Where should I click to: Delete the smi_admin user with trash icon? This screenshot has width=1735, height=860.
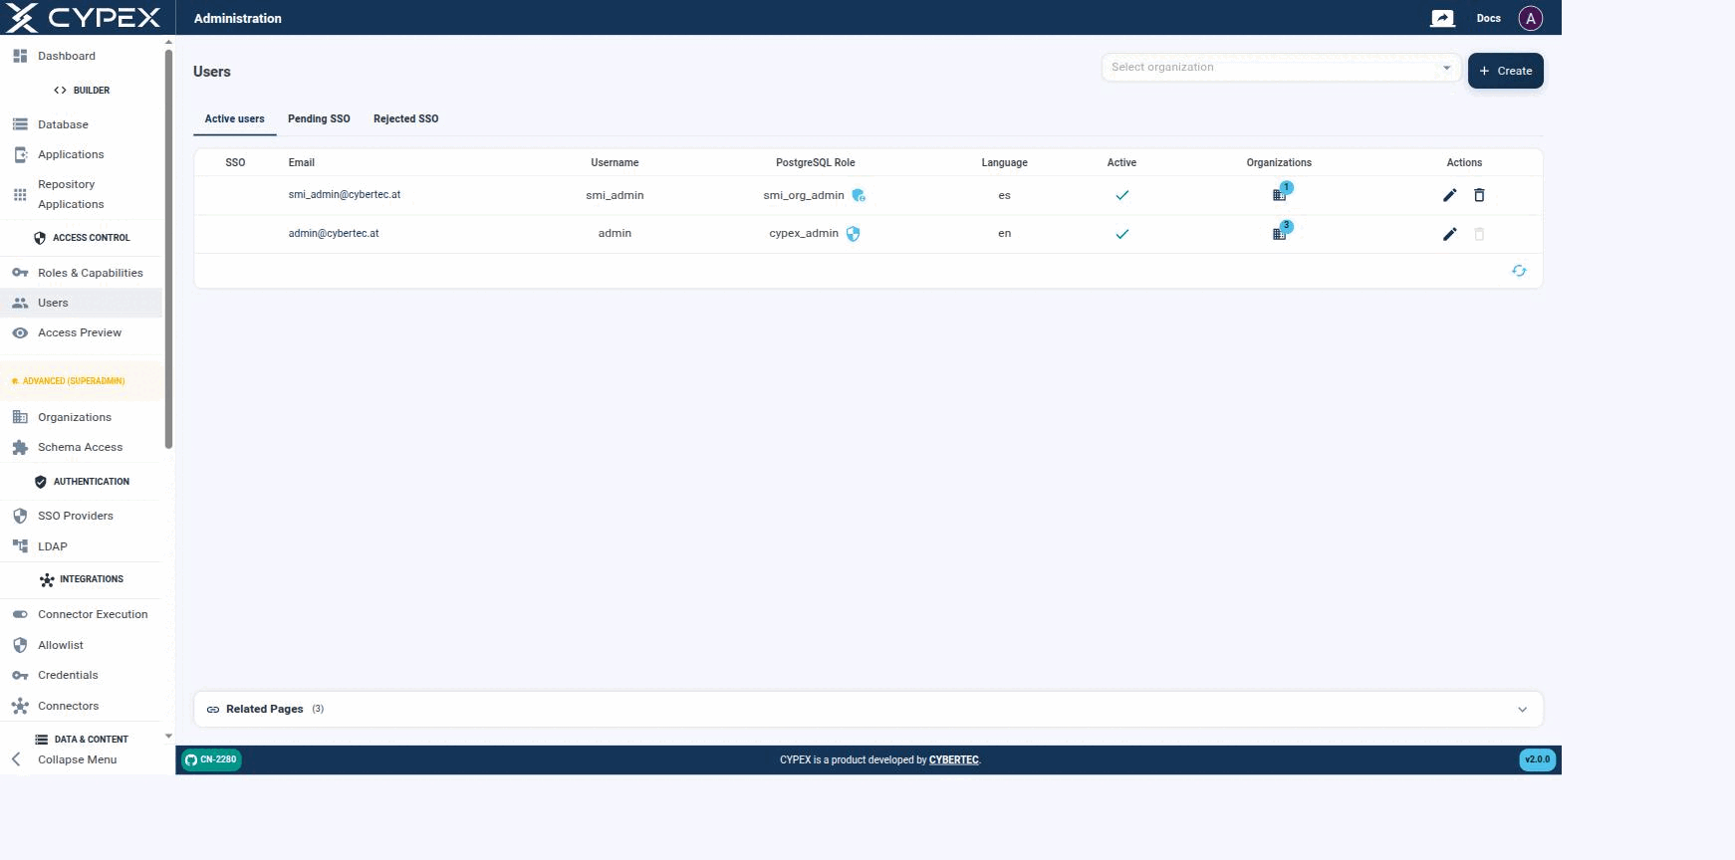click(1479, 195)
